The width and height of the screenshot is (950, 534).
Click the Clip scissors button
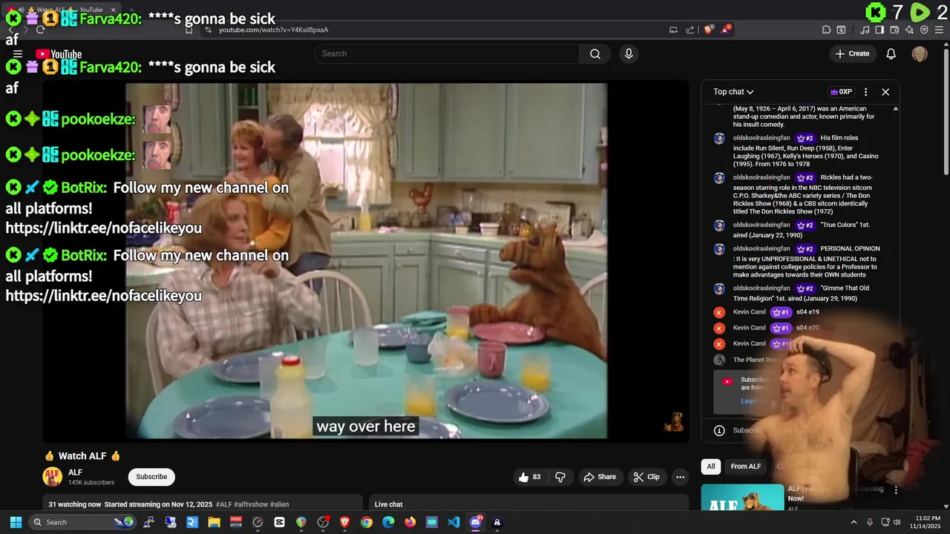click(646, 477)
